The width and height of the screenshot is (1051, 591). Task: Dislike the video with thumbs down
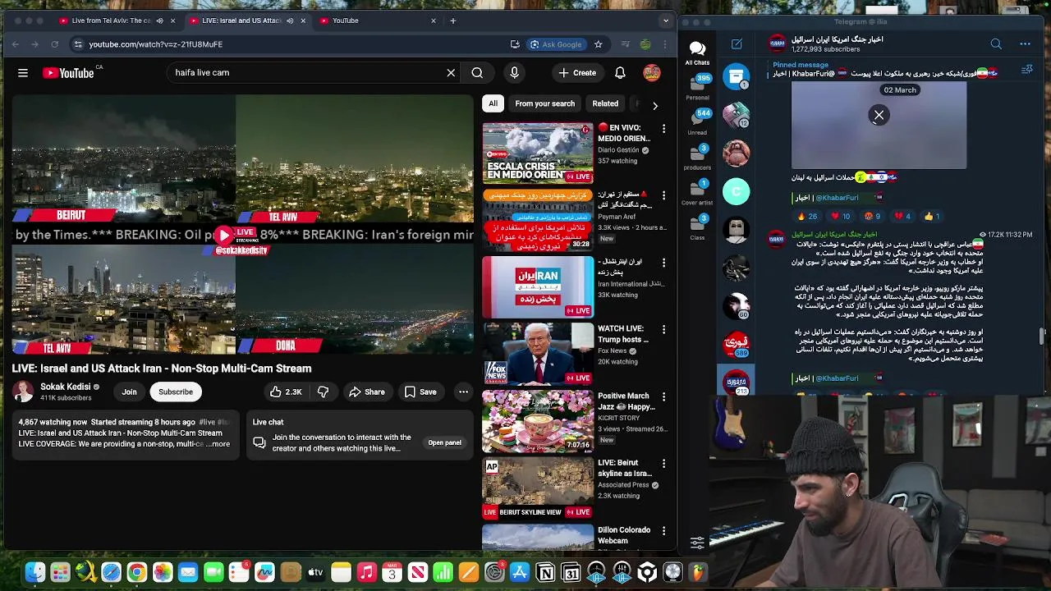tap(323, 392)
